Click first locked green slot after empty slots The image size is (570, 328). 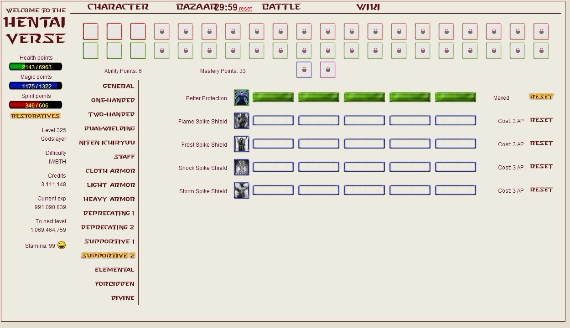click(162, 51)
